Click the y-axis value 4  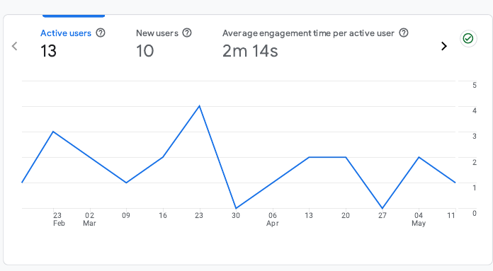pos(475,110)
